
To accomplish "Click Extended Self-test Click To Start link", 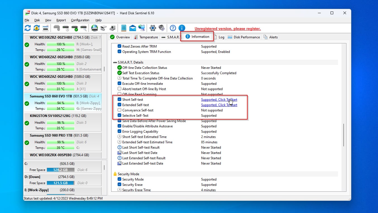I will [x=219, y=105].
